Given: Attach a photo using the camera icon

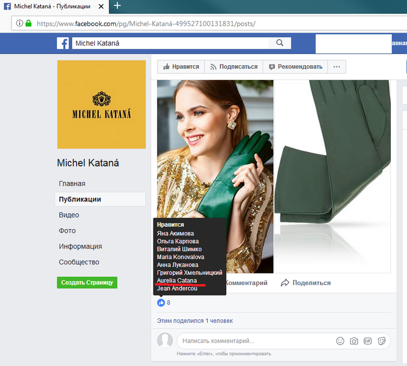Looking at the screenshot, I should 354,340.
